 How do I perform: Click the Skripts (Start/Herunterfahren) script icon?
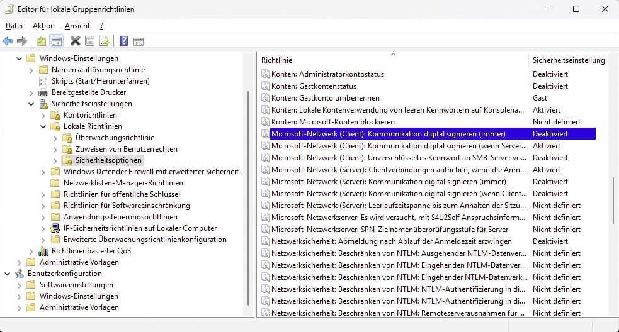click(43, 81)
